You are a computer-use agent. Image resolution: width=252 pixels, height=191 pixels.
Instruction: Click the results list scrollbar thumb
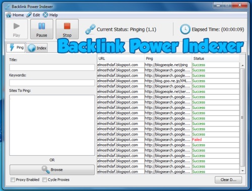(242, 117)
